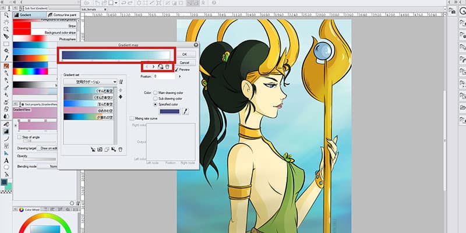Select the Text tool

click(6, 161)
